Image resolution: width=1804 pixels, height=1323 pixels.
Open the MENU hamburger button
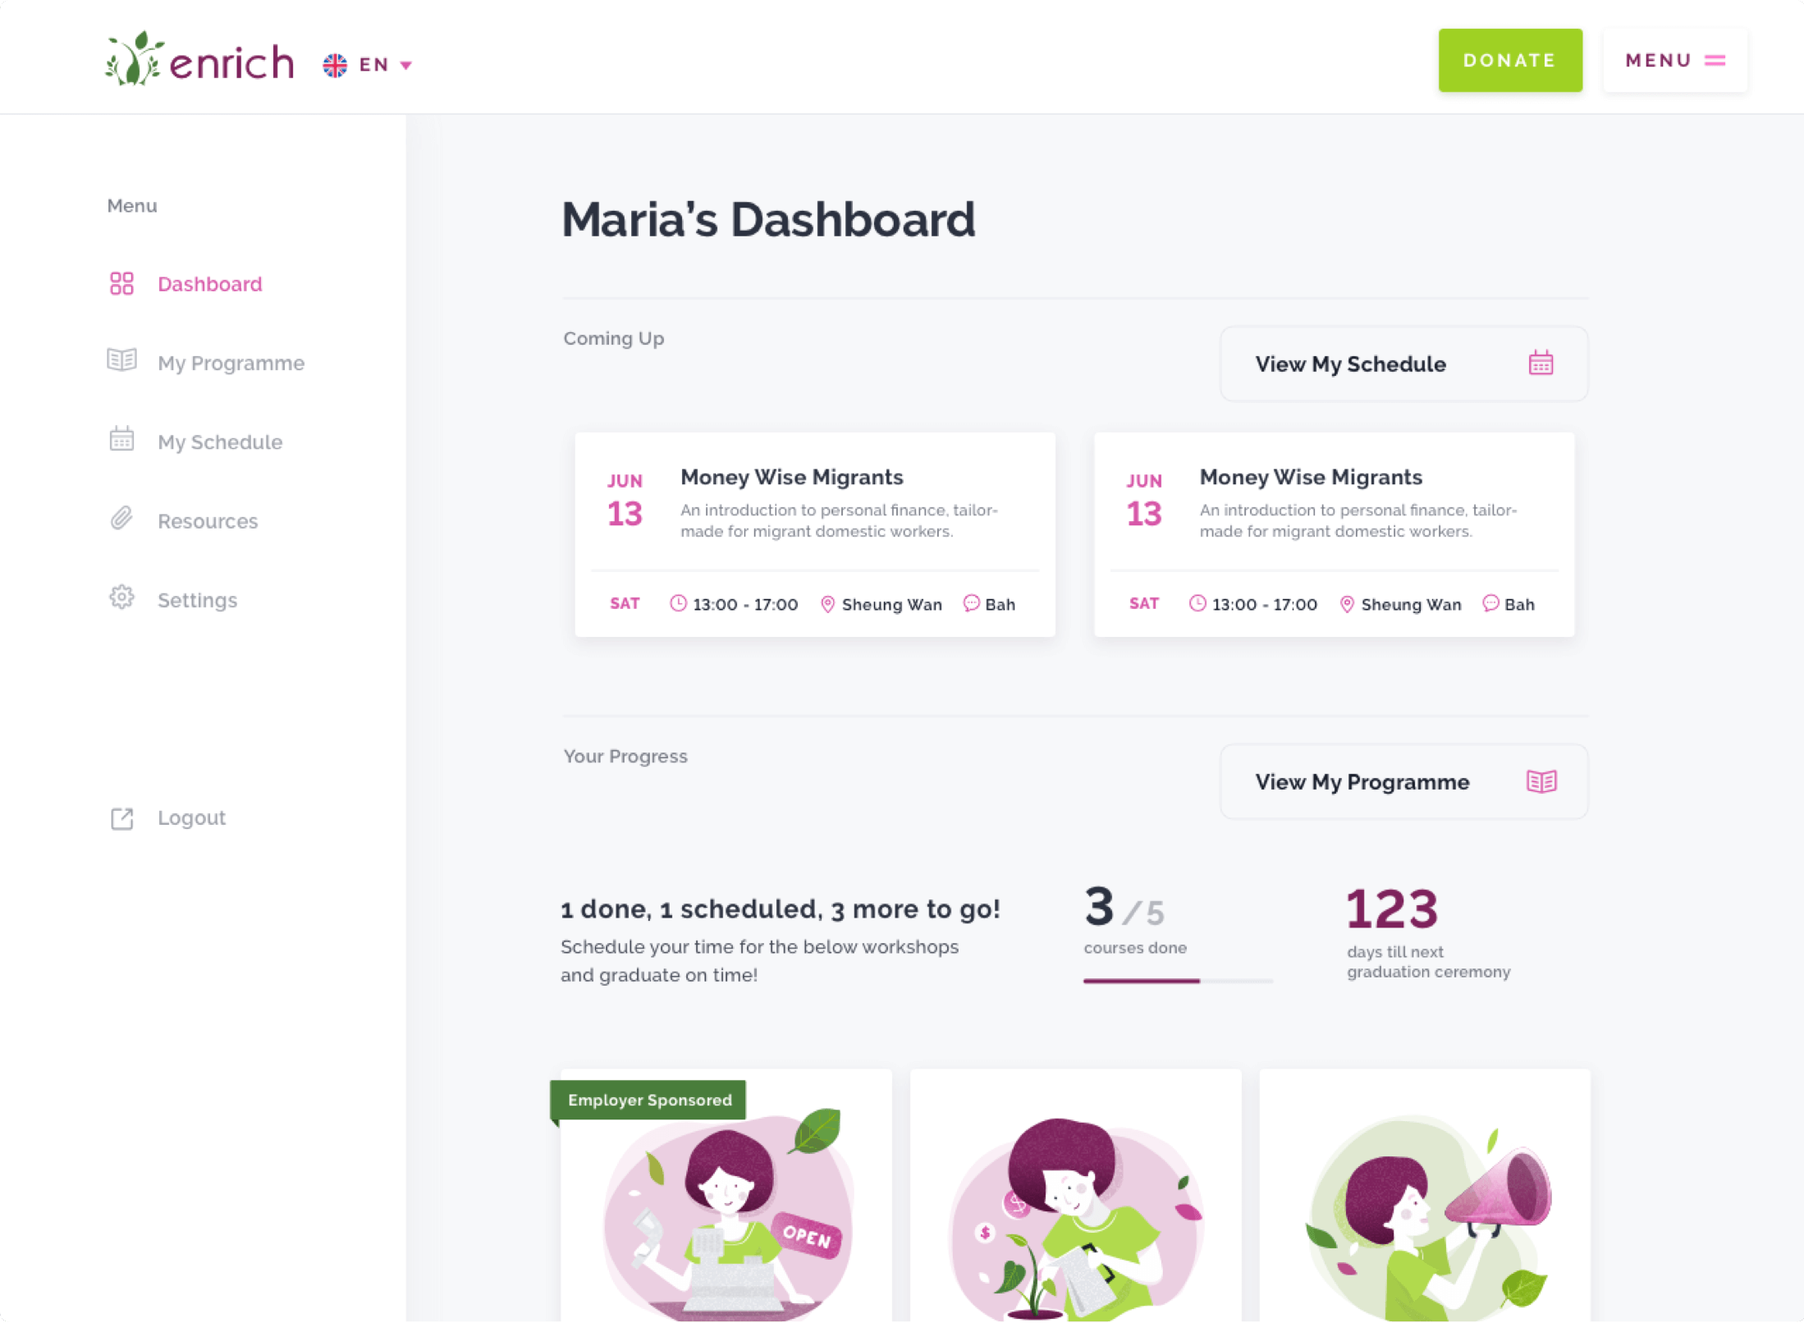pos(1674,61)
